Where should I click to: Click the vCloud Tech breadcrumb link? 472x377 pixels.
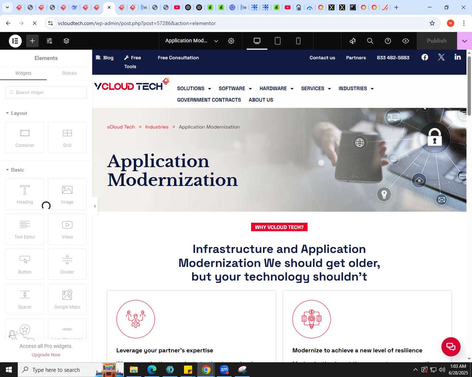tap(121, 127)
